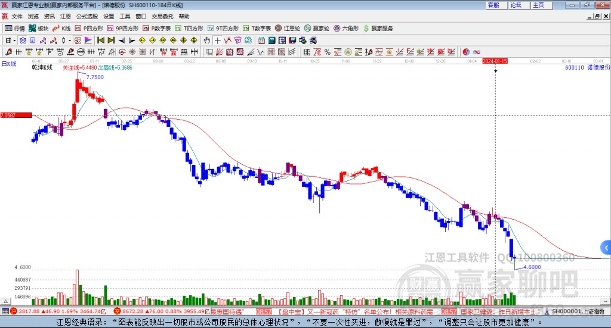This screenshot has height=328, width=611.
Task: Click the volume pane up-arrow button
Action: [x=5, y=301]
